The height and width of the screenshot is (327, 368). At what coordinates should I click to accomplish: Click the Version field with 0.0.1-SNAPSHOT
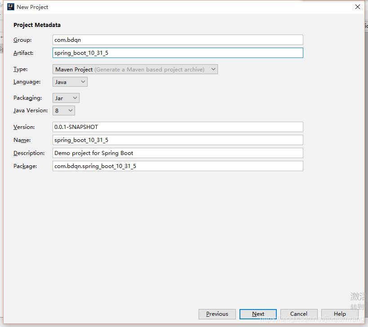pos(177,127)
